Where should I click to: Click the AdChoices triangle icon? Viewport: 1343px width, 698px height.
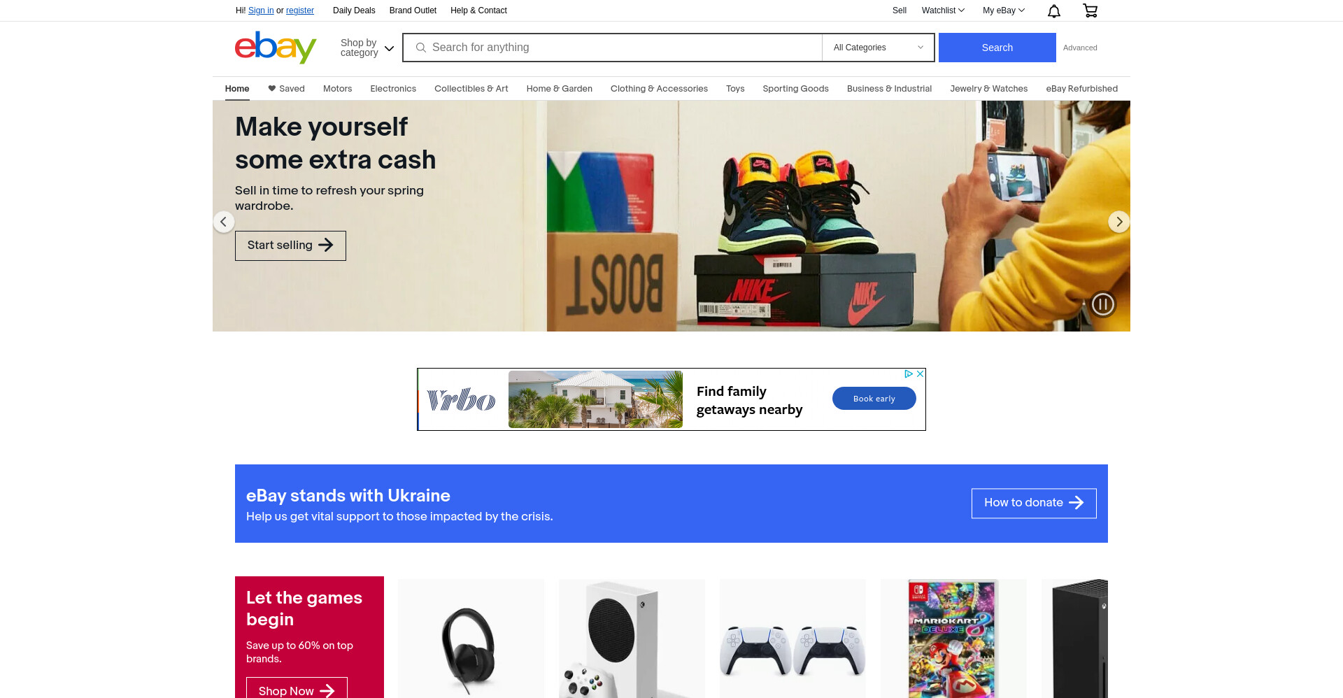tap(909, 374)
